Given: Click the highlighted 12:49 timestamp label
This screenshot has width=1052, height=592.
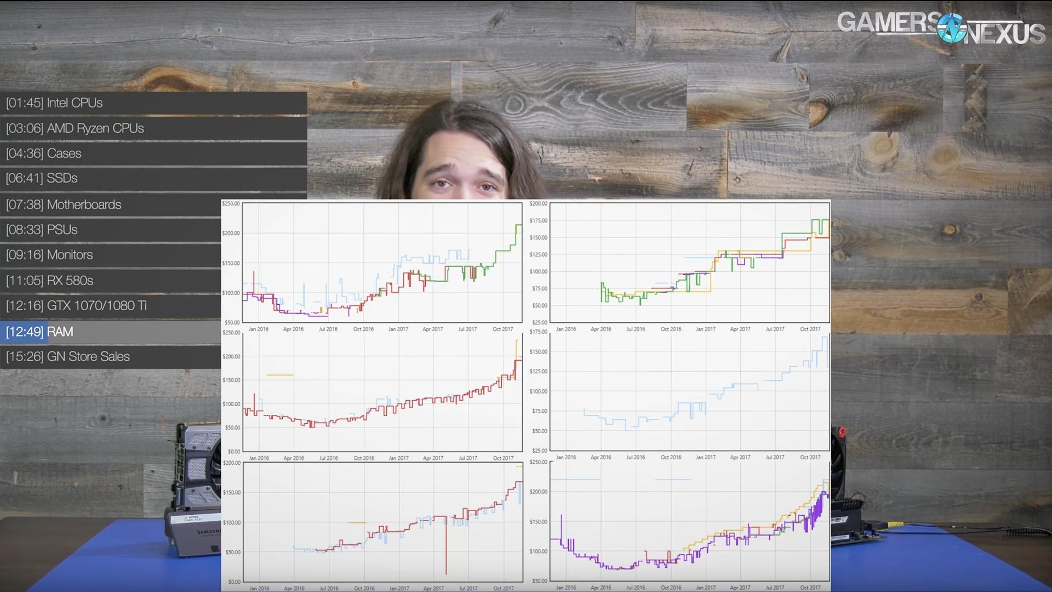Looking at the screenshot, I should click(24, 332).
